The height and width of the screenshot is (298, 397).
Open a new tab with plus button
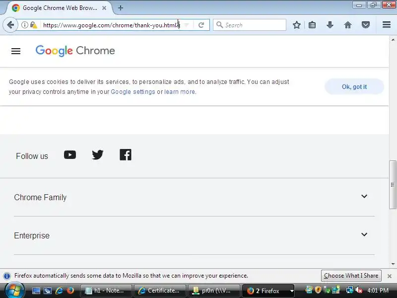121,8
